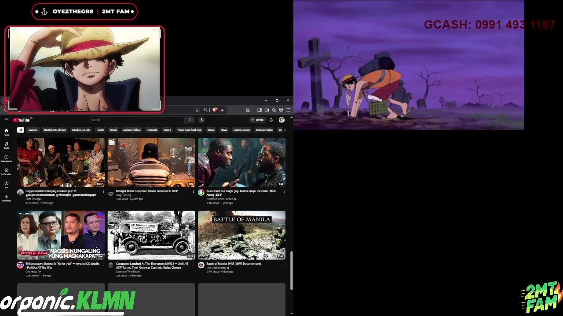Open options for Kevin Hart video
The width and height of the screenshot is (563, 316).
tap(284, 191)
